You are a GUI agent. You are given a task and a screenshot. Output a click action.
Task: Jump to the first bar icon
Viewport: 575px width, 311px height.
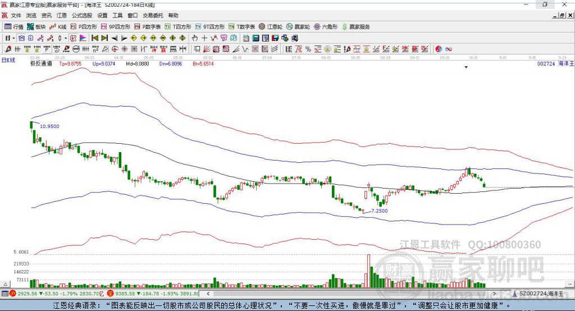[94, 38]
